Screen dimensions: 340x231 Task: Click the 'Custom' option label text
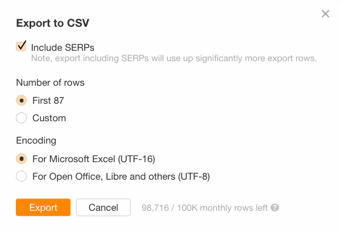49,118
